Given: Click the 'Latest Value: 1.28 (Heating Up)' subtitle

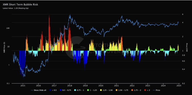Looking at the screenshot, I should [16, 8].
